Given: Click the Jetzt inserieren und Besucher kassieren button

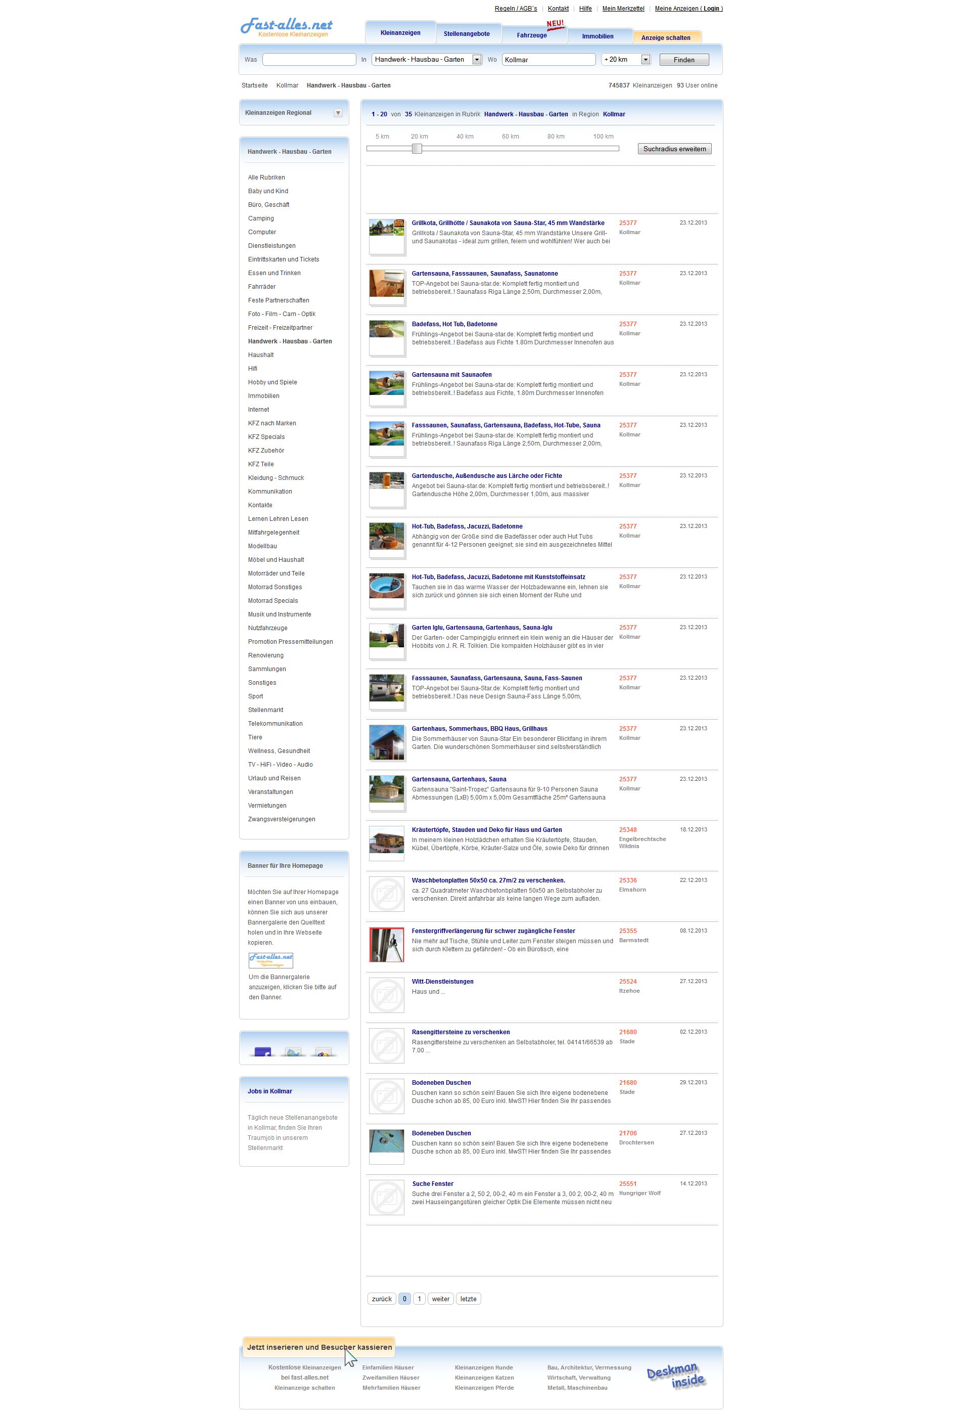Looking at the screenshot, I should pyautogui.click(x=319, y=1347).
